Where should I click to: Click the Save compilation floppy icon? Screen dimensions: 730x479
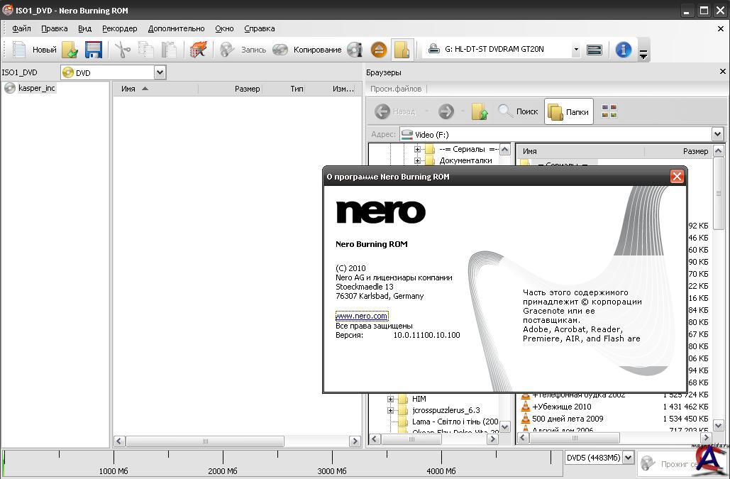click(93, 50)
